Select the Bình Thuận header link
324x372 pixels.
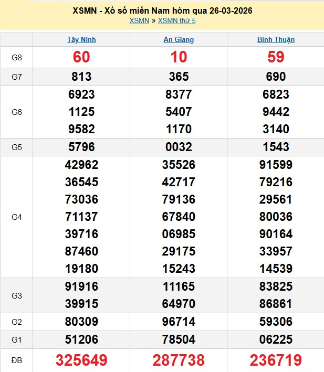276,39
